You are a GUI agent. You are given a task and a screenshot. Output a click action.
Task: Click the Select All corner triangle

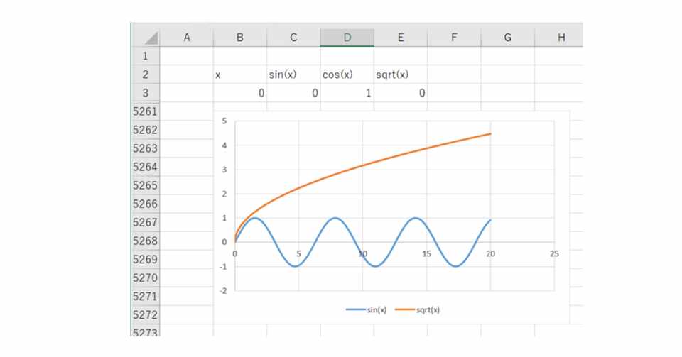148,38
